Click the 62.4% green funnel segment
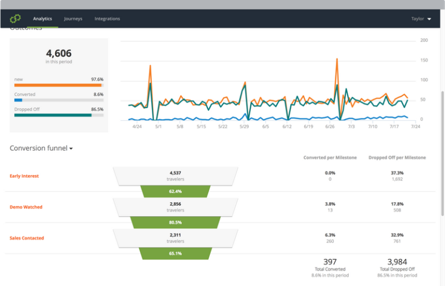 tap(175, 191)
